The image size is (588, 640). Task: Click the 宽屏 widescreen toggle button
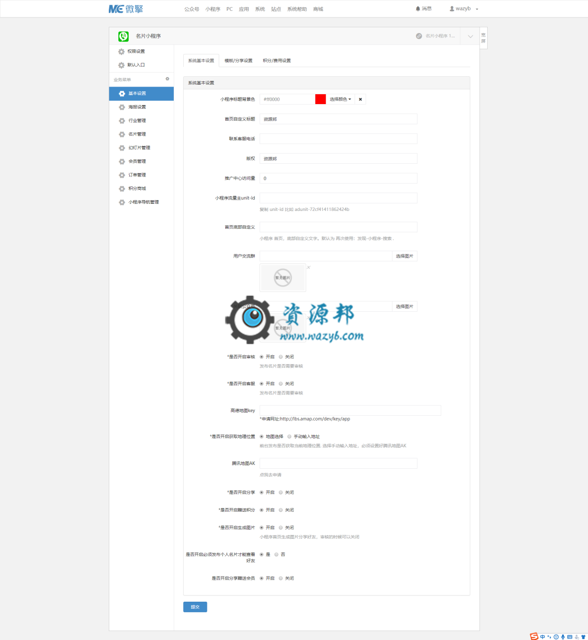[x=483, y=38]
